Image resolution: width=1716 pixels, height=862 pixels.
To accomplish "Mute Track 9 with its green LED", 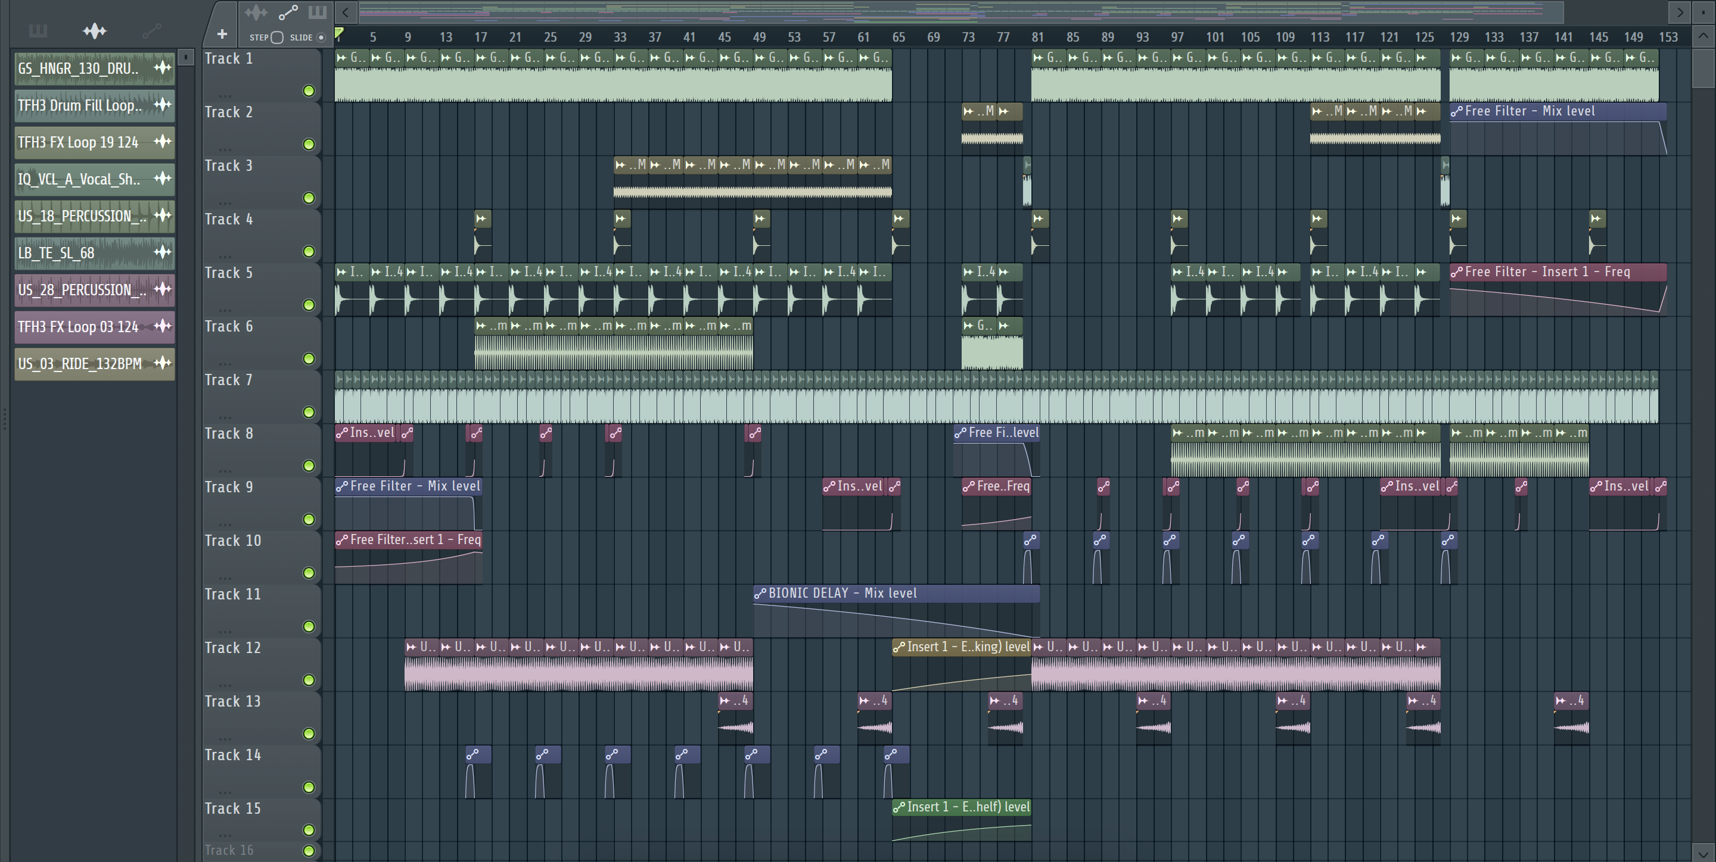I will pyautogui.click(x=309, y=519).
